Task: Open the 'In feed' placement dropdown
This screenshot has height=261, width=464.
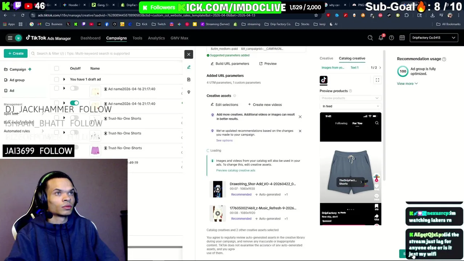Action: tap(350, 106)
